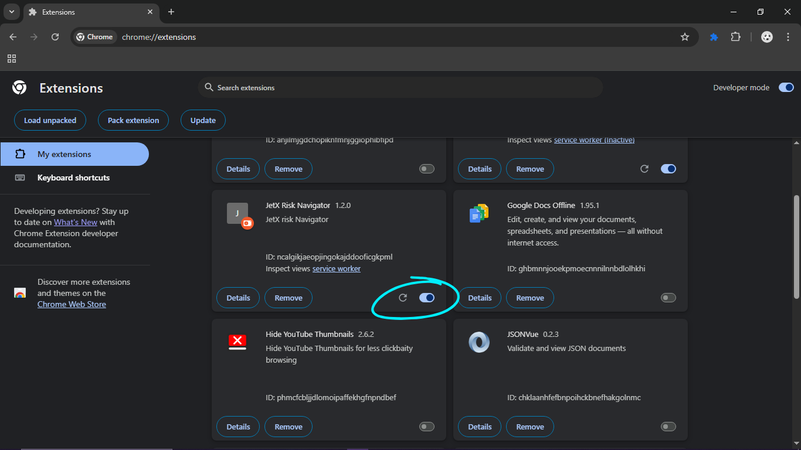
Task: Click the bookmark star in address bar
Action: click(x=684, y=37)
